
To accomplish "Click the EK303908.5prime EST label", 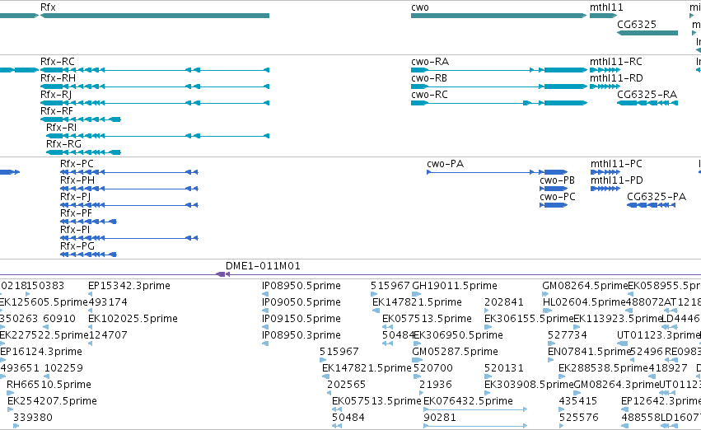I will click(x=529, y=385).
